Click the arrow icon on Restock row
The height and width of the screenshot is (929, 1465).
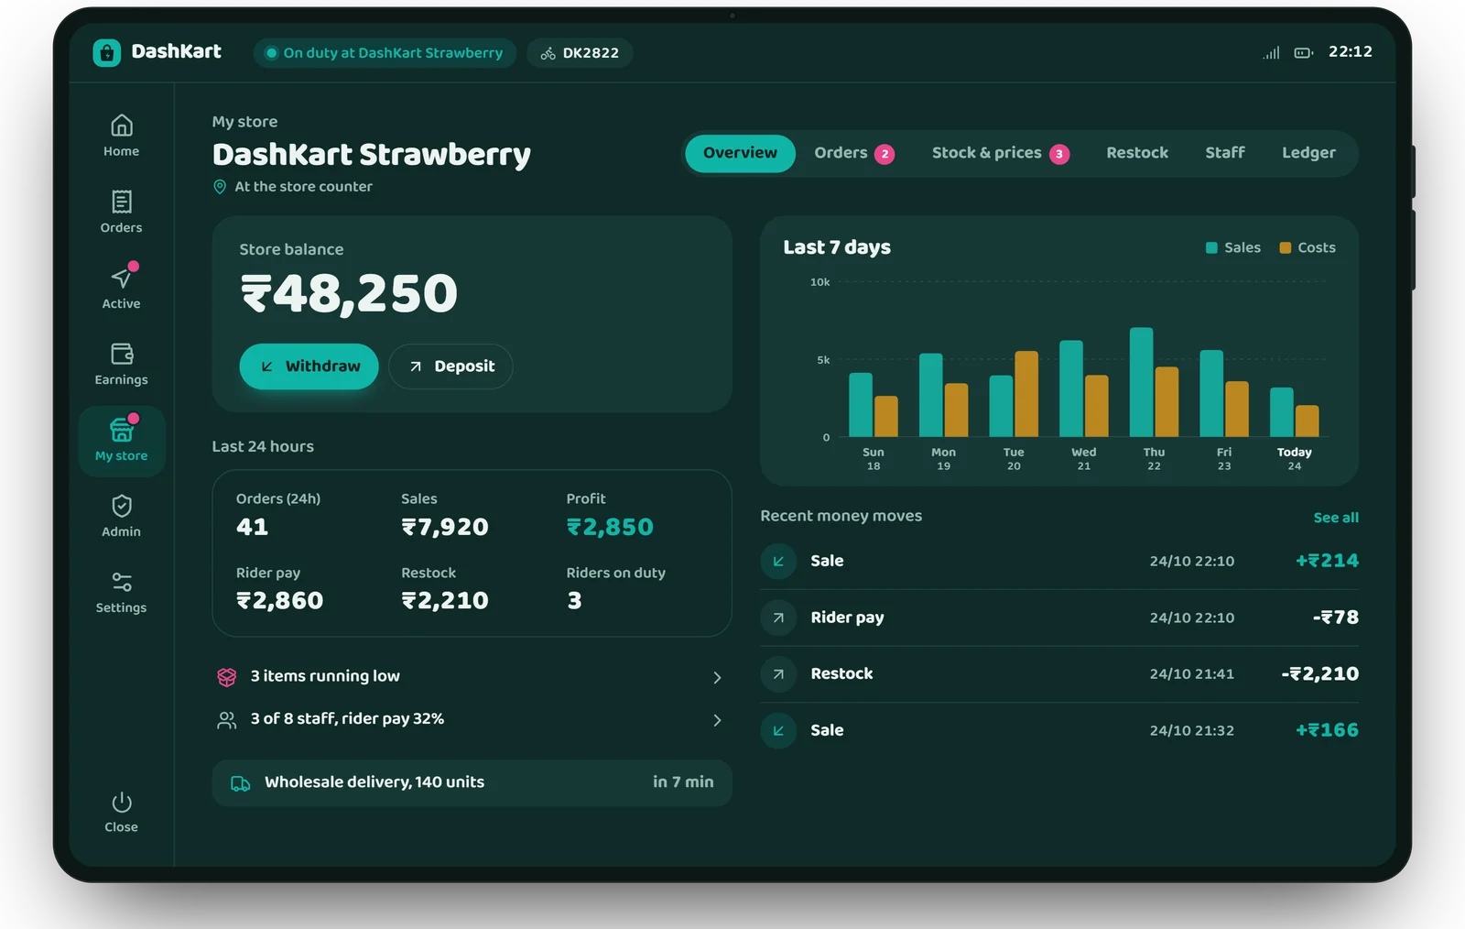coord(778,674)
